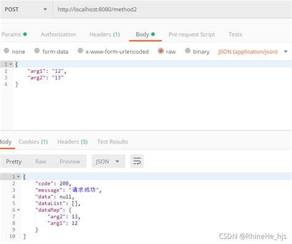Open the response JSON format dropdown
The width and height of the screenshot is (292, 244).
(x=108, y=161)
